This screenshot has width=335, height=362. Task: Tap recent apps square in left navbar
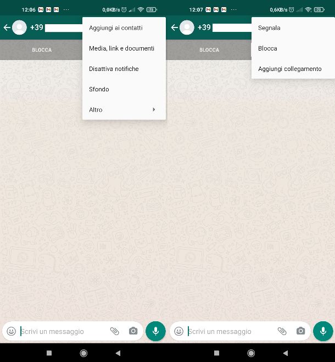pos(49,353)
